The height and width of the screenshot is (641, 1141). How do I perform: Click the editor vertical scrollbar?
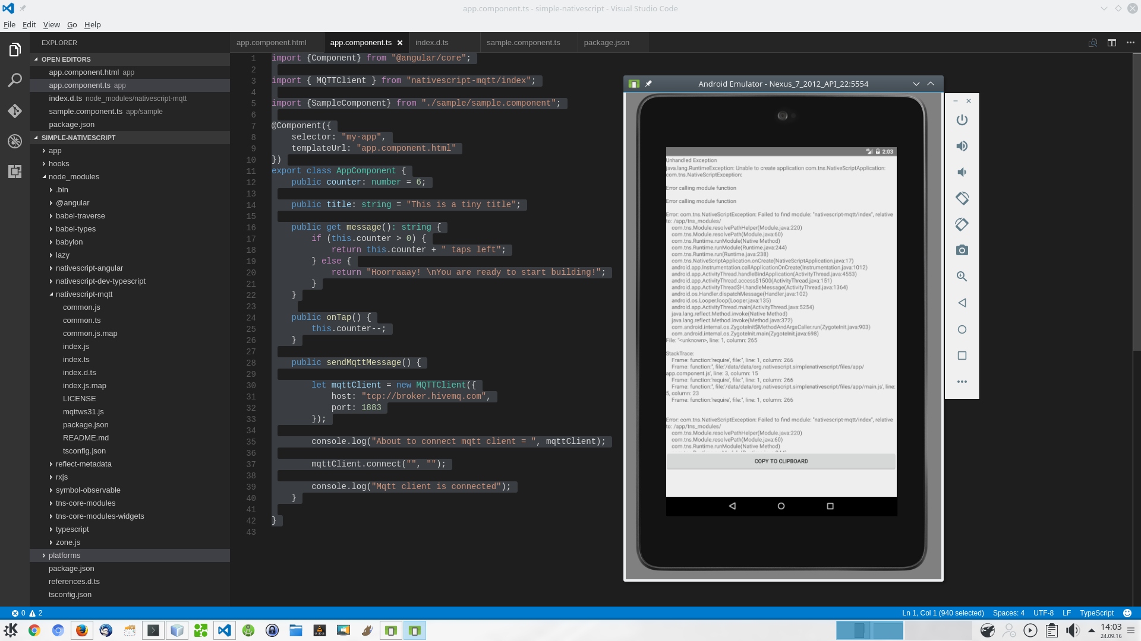(x=1136, y=202)
